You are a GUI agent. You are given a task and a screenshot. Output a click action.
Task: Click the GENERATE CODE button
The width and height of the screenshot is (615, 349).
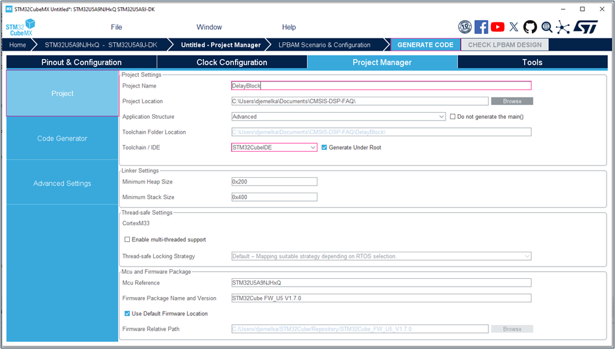pyautogui.click(x=425, y=45)
